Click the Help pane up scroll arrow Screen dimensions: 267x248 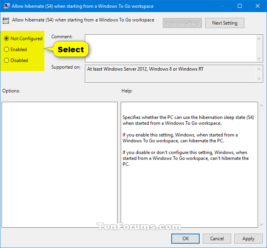coord(261,105)
